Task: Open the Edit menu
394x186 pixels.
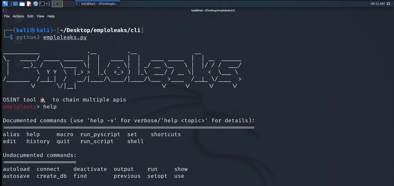Action: pos(30,16)
